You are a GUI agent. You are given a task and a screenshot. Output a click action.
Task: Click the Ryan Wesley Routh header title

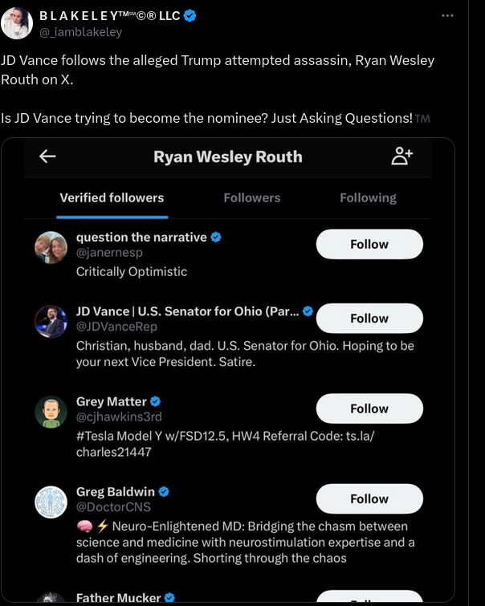[x=228, y=157]
